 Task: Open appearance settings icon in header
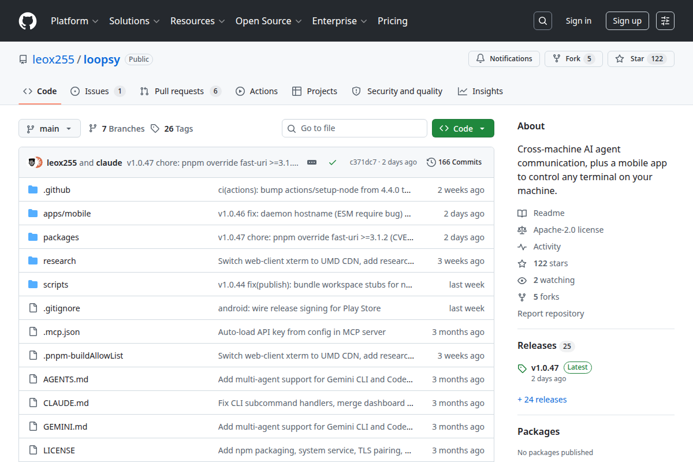click(665, 21)
